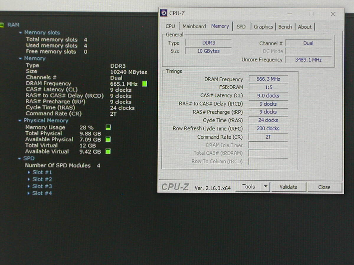Screen dimensions: 354x265
Task: Close CPU-Z with the title bar X
Action: point(333,14)
